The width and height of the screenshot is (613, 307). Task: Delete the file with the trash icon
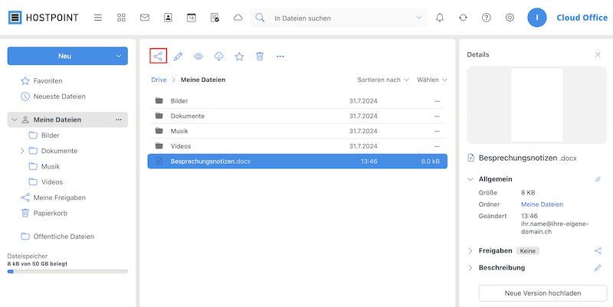260,56
